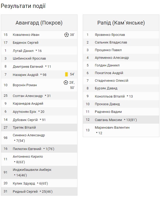Select the Рапід (Кам'янське) team header
The width and height of the screenshot is (161, 198).
pos(121,23)
